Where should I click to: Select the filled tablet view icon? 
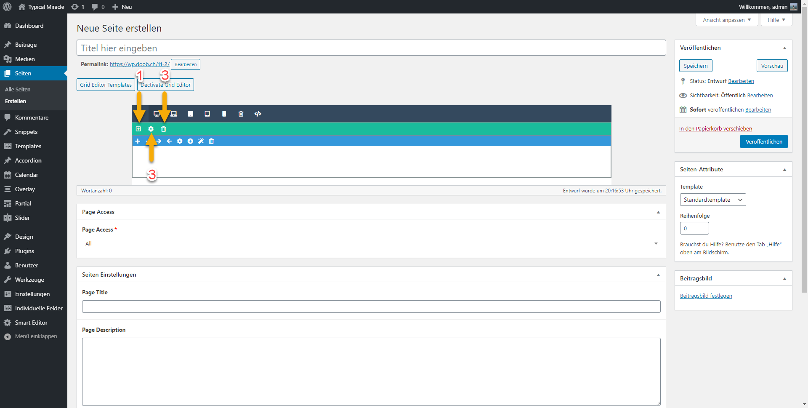click(x=190, y=114)
